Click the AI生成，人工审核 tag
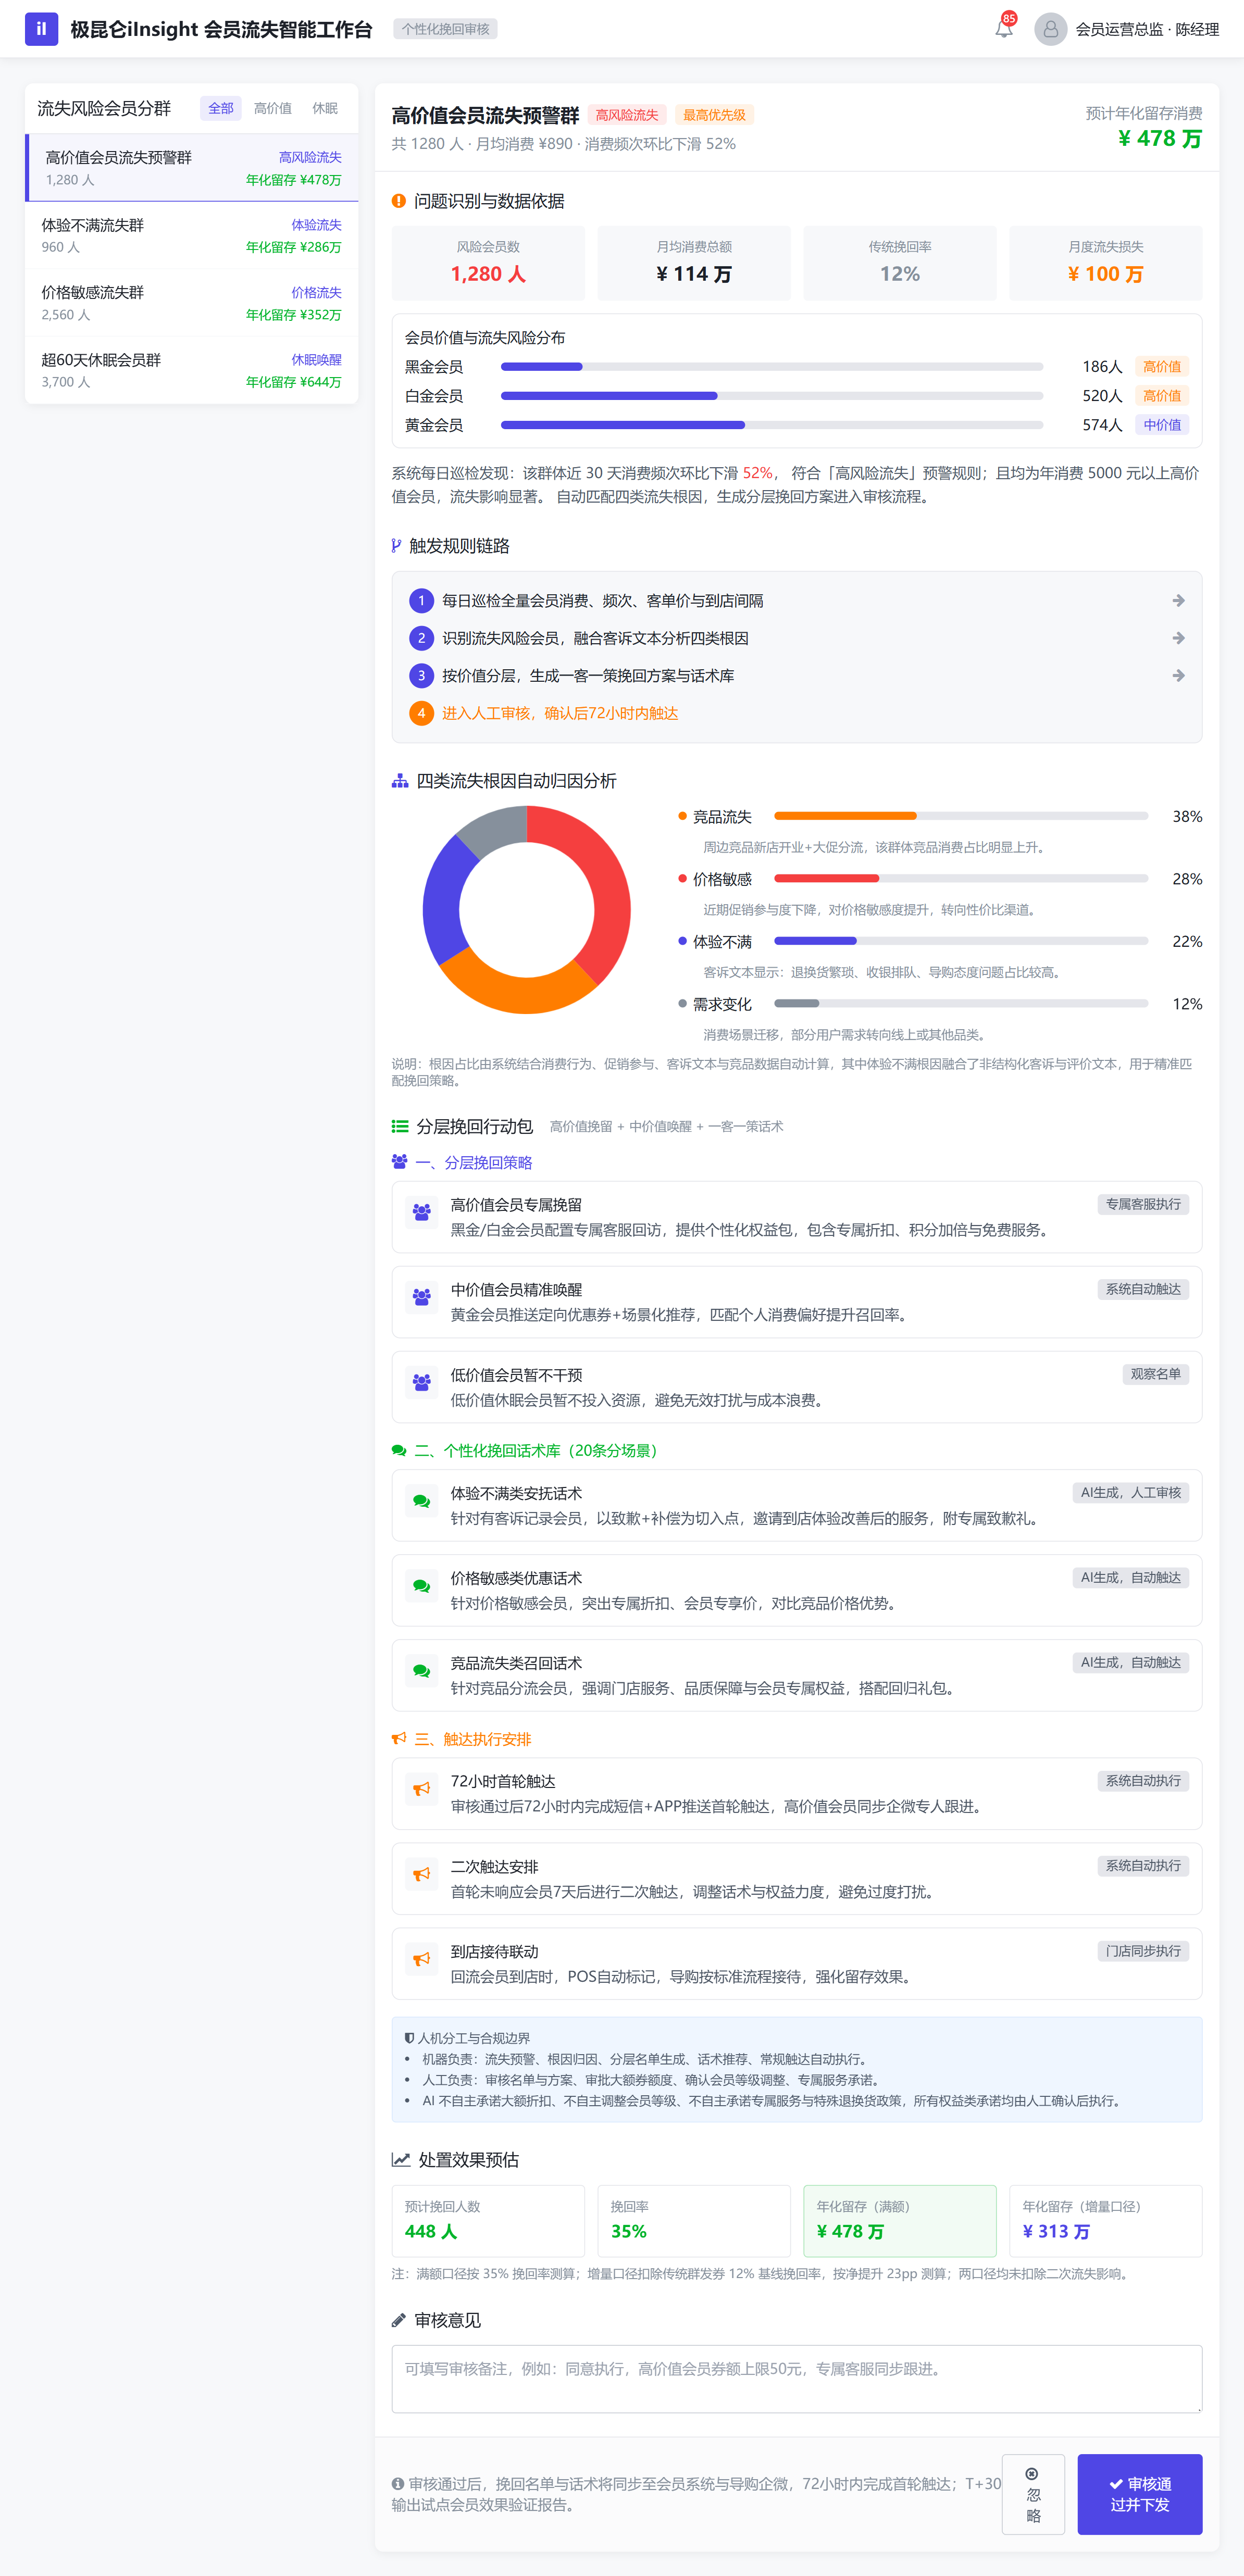Image resolution: width=1244 pixels, height=2576 pixels. (1131, 1492)
